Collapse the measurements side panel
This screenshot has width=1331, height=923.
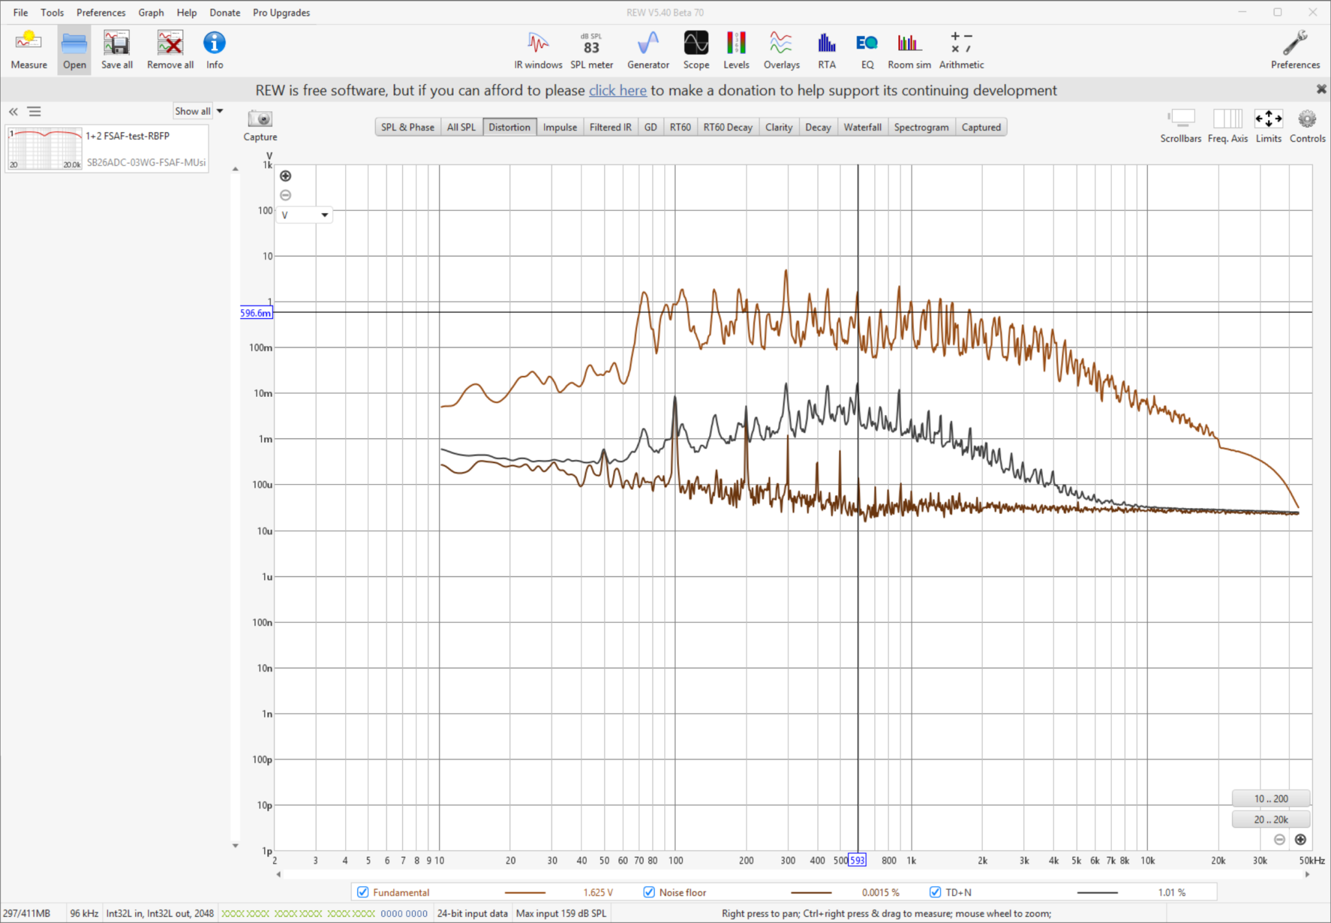(14, 112)
